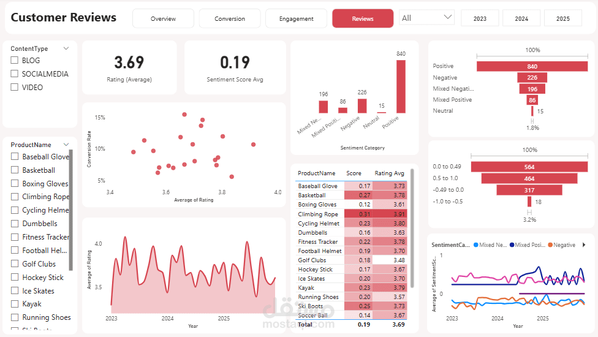Open the All month dropdown
Viewport: 598px width, 337px height.
(x=427, y=18)
